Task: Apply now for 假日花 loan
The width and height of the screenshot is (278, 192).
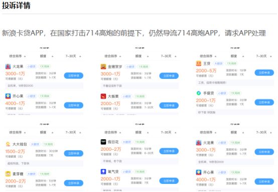Action: 169,151
